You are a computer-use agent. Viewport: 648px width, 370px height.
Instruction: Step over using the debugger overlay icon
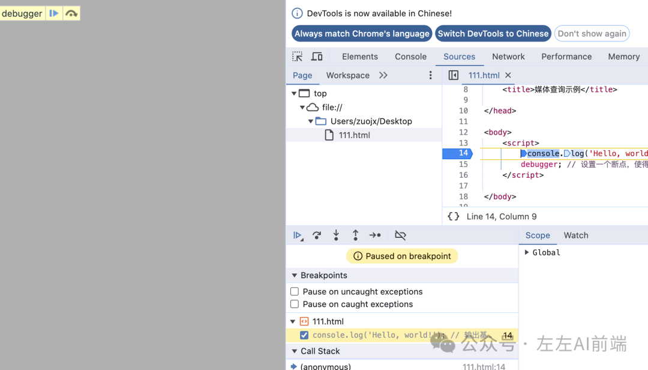71,13
